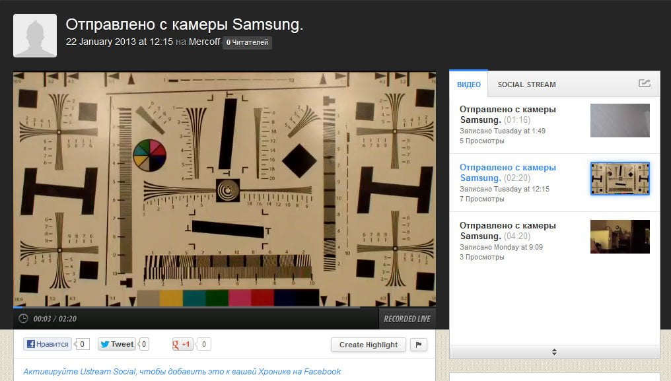Click the user avatar placeholder image
671x381 pixels.
tap(35, 36)
